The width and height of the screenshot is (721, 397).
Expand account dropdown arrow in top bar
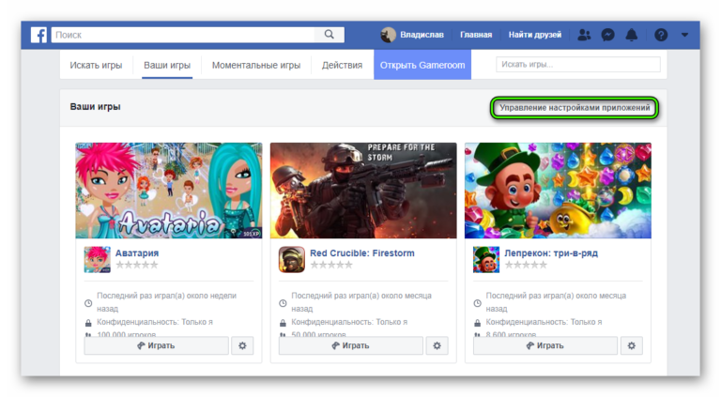[685, 35]
